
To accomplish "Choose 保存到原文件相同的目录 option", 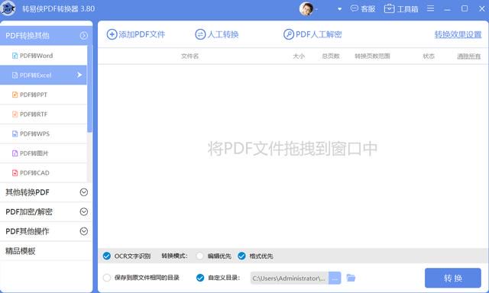I will coord(107,278).
